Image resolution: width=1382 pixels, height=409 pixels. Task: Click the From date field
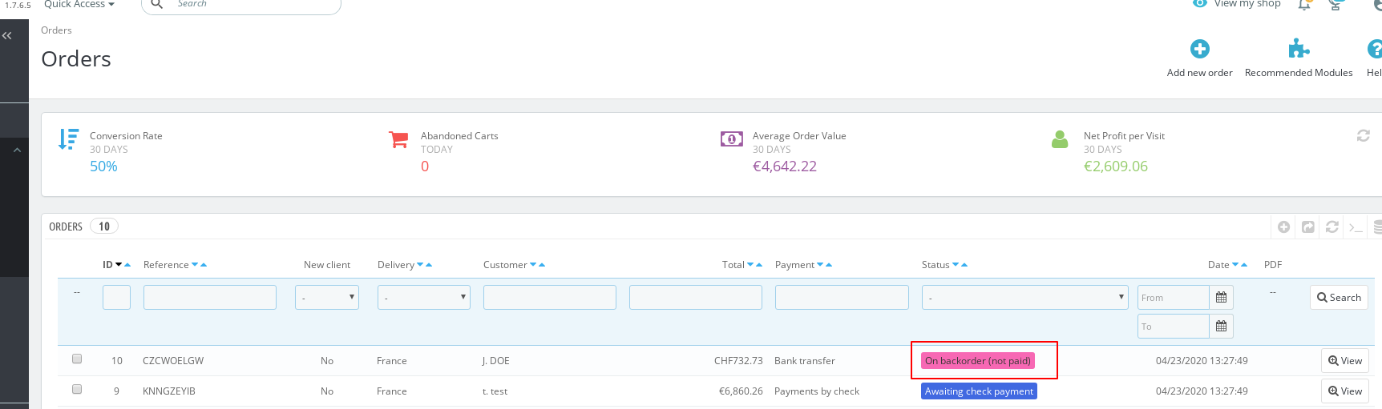click(x=1174, y=298)
